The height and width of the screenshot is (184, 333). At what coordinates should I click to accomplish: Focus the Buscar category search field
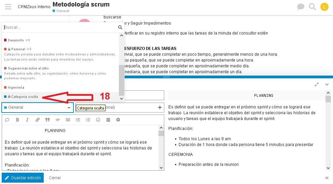pos(60,27)
